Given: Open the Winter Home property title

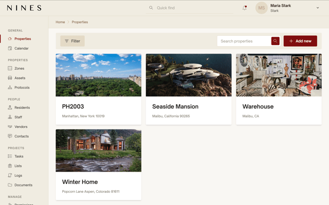Looking at the screenshot, I should pos(80,182).
